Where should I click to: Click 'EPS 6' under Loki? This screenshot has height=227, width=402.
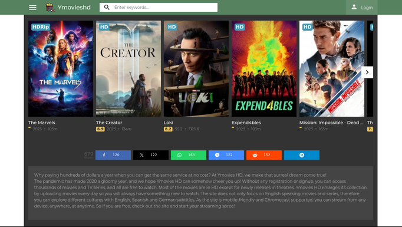pos(193,129)
